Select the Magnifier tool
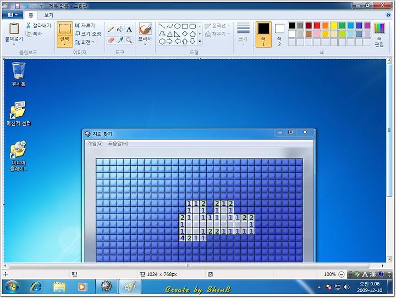This screenshot has width=396, height=298. (x=129, y=40)
